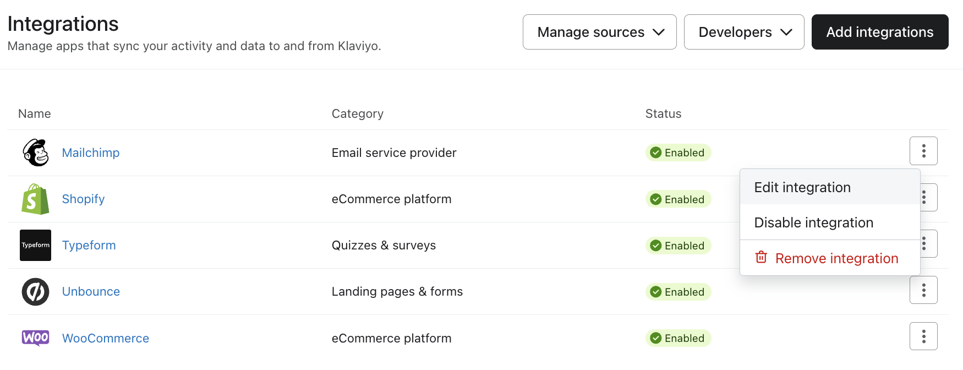Click the WooCommerce logo icon
The height and width of the screenshot is (370, 963).
35,338
